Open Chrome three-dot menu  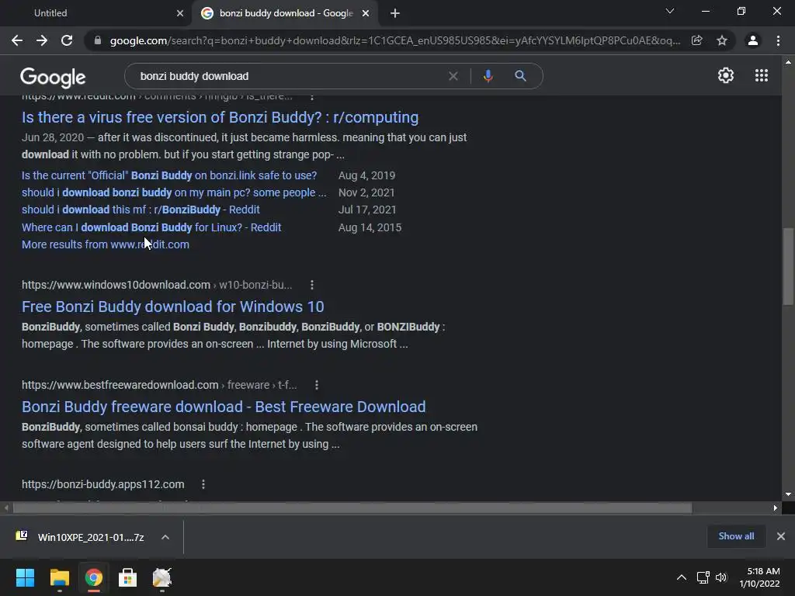point(778,40)
